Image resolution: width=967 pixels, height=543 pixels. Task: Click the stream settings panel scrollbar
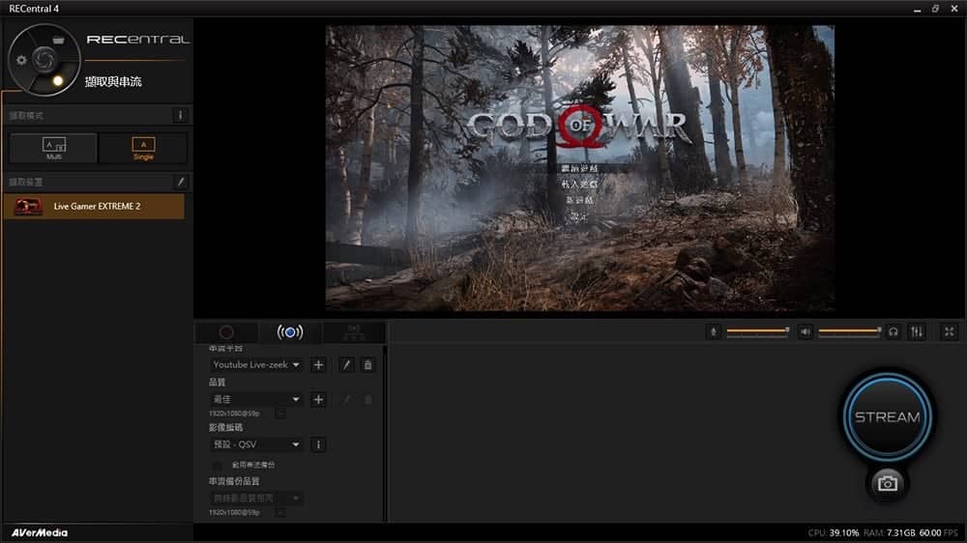pyautogui.click(x=386, y=434)
